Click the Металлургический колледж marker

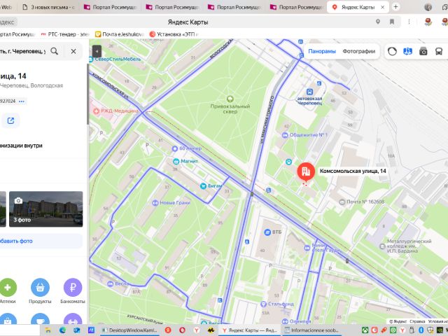(x=382, y=246)
